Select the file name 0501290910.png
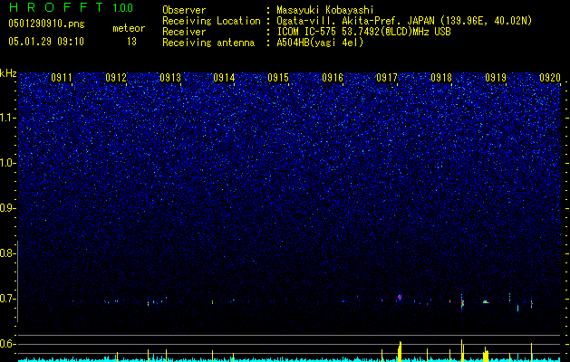Screen dimensions: 570x362 [x=46, y=24]
